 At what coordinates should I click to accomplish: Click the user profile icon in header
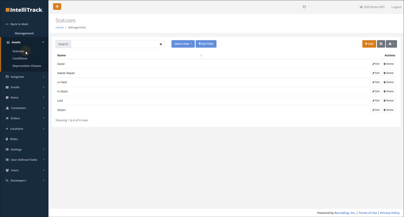coord(304,7)
